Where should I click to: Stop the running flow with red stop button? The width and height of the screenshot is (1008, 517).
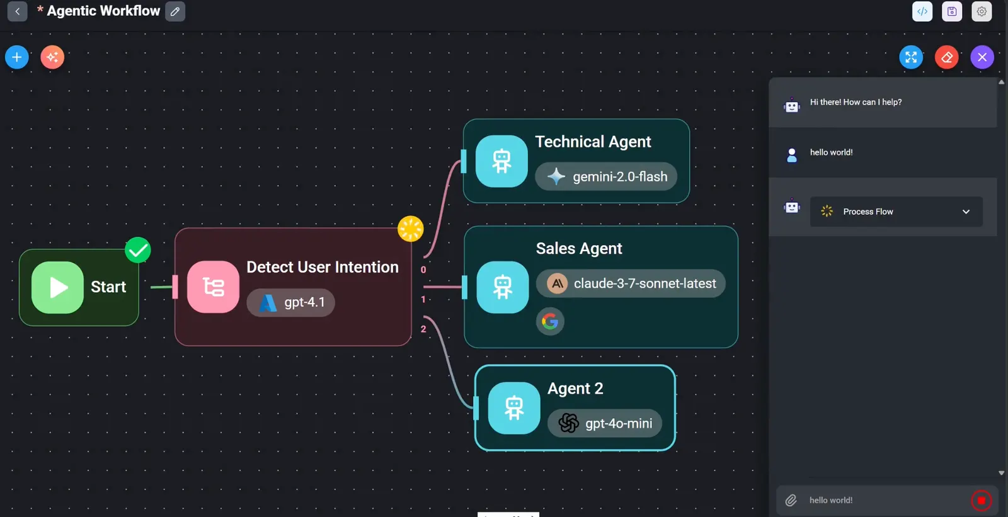981,501
